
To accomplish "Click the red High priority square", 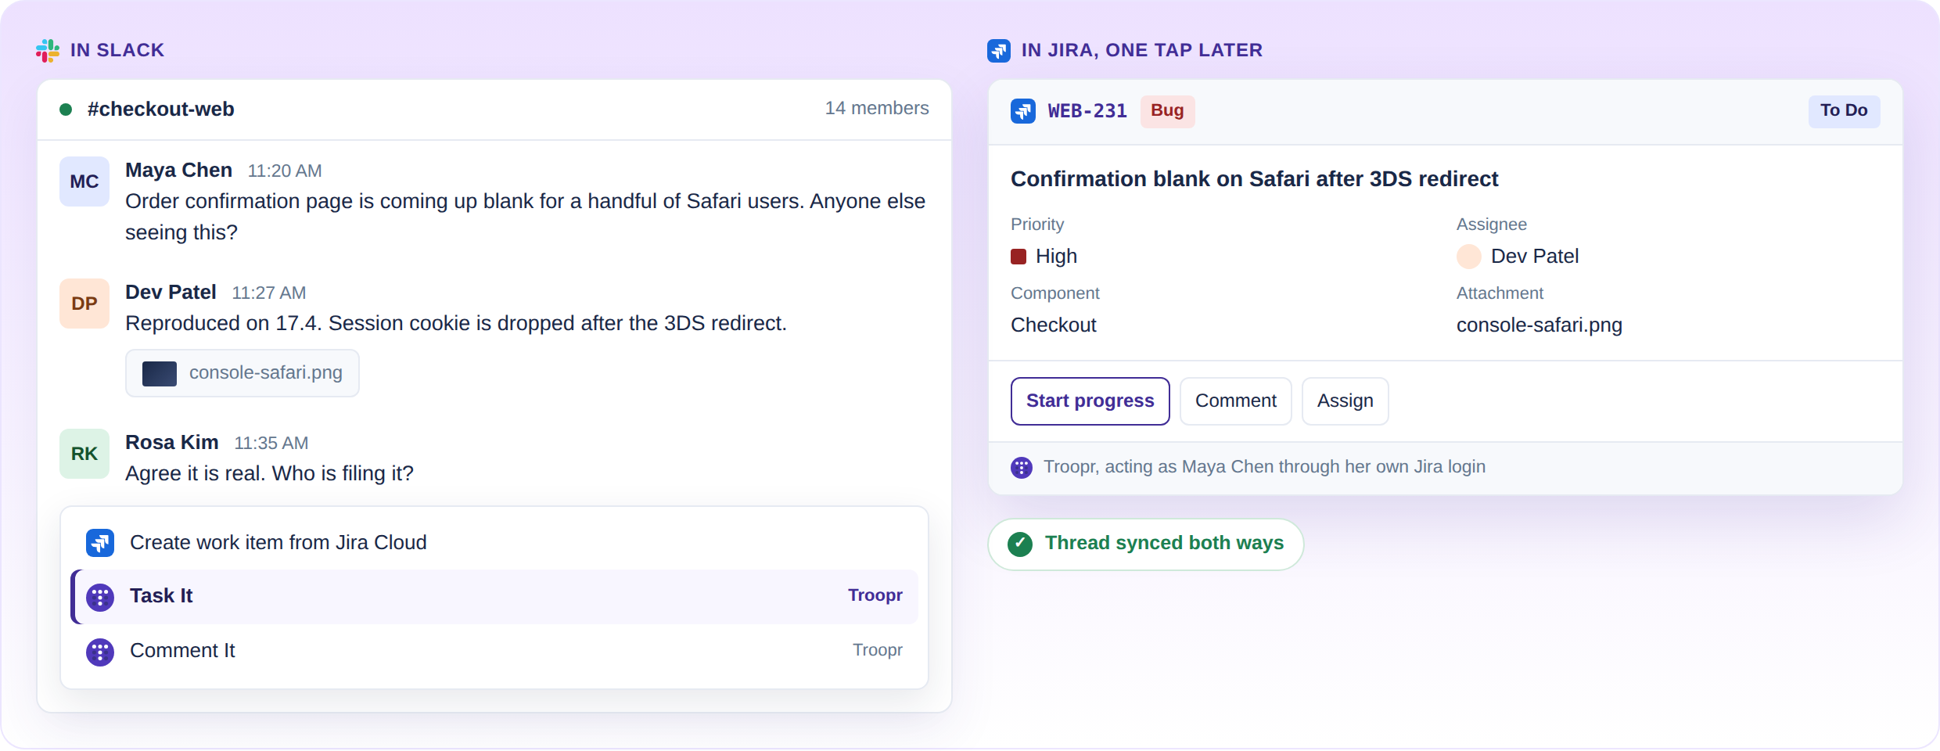I will [1018, 257].
